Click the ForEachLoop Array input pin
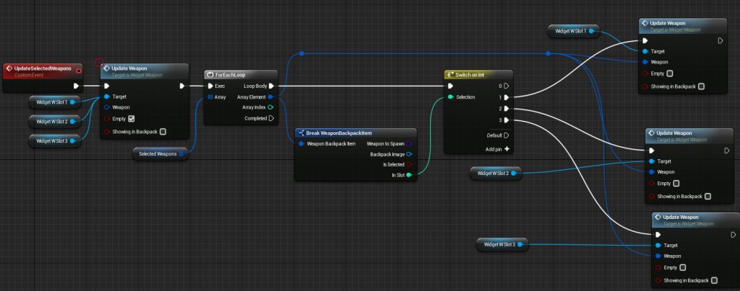Screen dimensions: 740x291 (210, 97)
